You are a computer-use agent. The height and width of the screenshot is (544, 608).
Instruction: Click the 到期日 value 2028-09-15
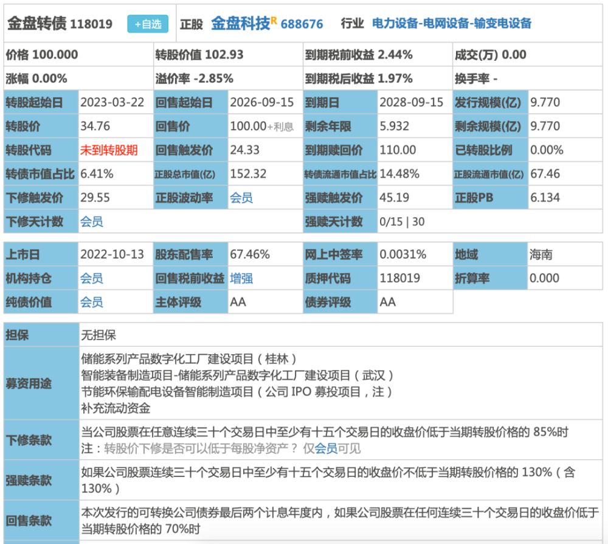click(x=412, y=102)
